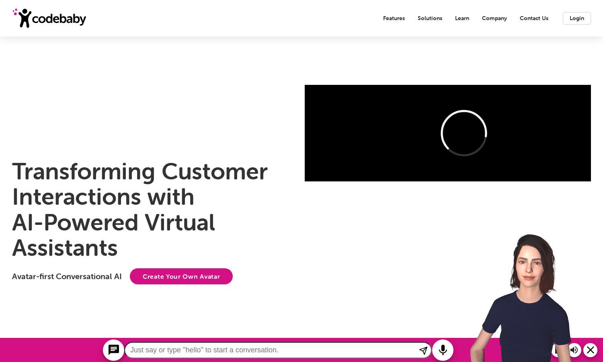
Task: Click Create Your Own Avatar button
Action: [x=181, y=276]
